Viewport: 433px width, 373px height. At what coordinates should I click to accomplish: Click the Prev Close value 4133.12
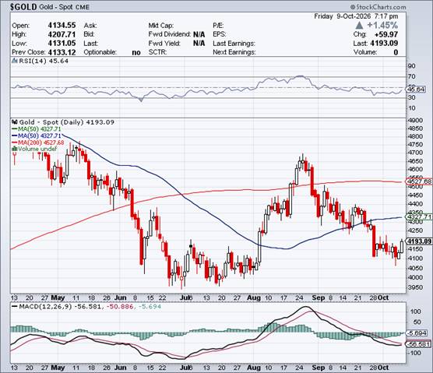click(62, 52)
